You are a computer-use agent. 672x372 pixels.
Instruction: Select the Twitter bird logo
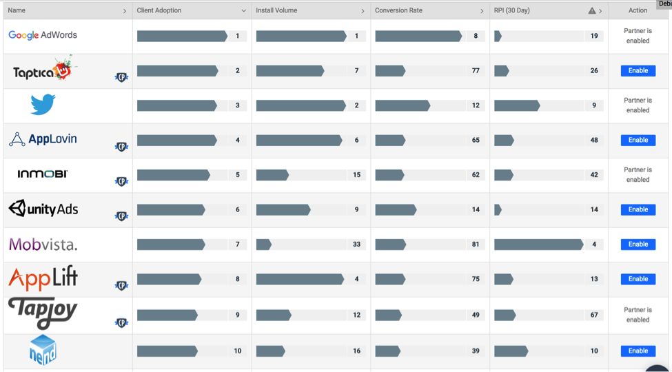tap(43, 105)
